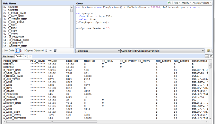Sort field names alphabetically A-Z

(21, 50)
